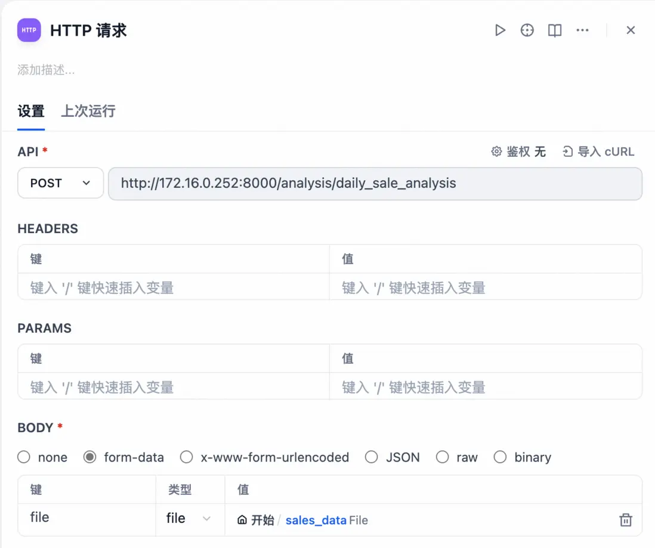The height and width of the screenshot is (548, 655).
Task: Open the three-dot more options menu
Action: 582,30
